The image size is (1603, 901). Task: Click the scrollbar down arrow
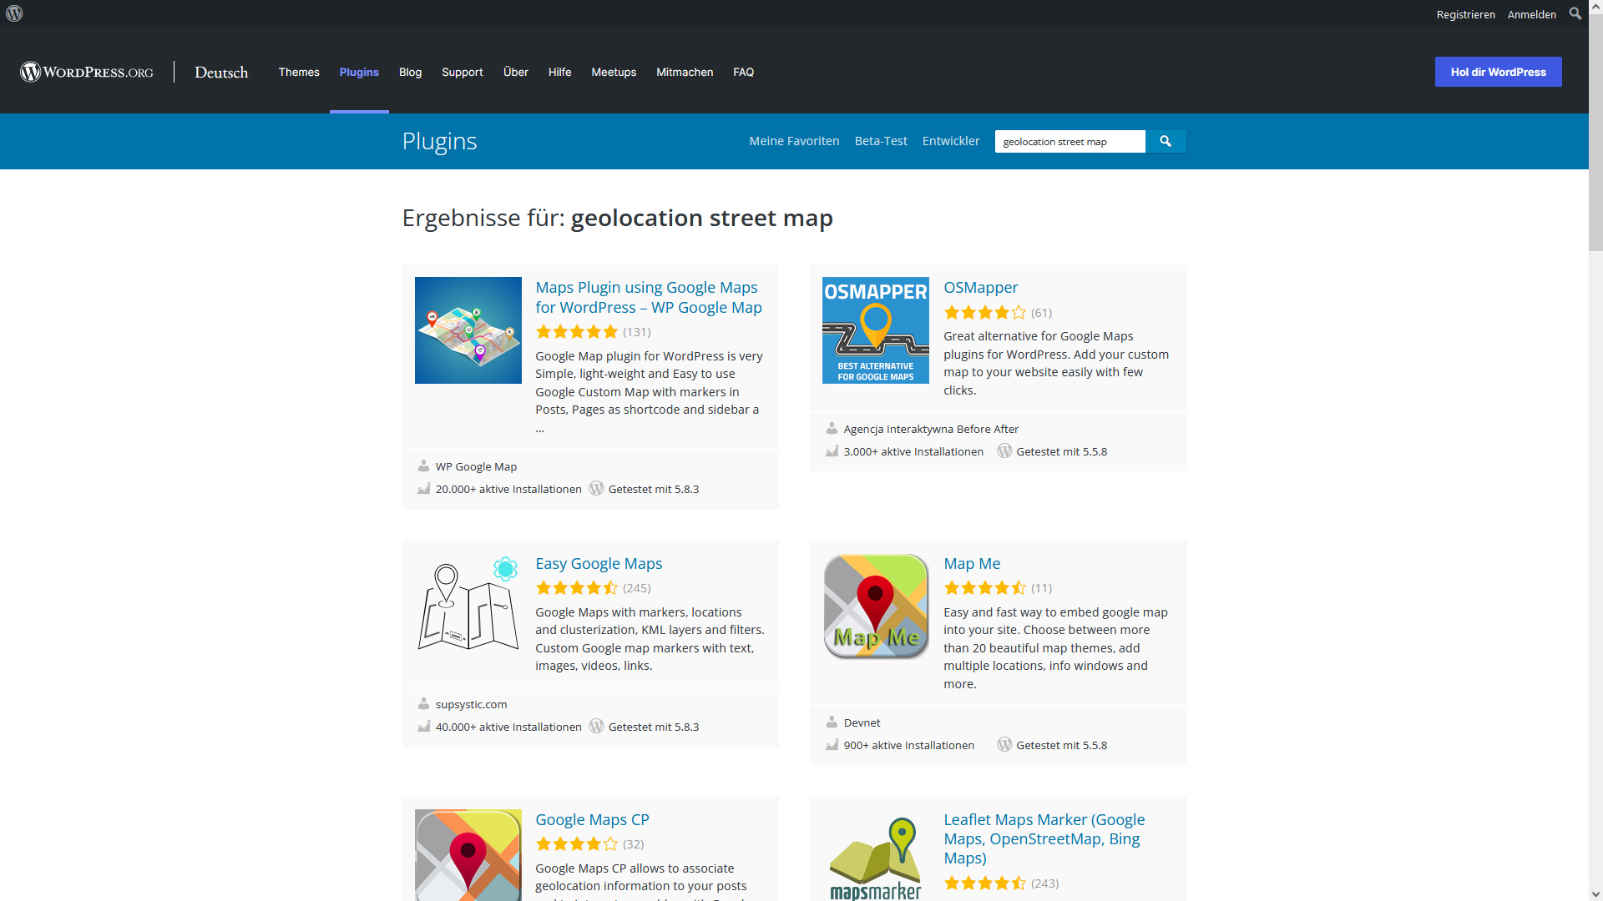tap(1595, 893)
